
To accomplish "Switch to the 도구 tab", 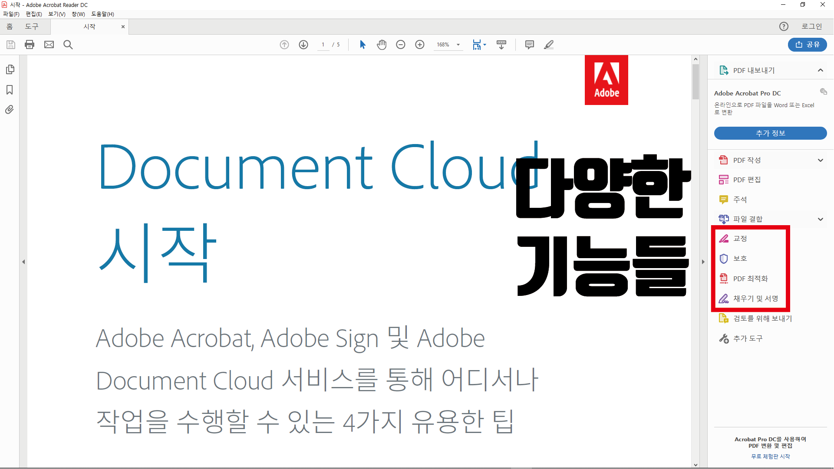I will coord(32,26).
